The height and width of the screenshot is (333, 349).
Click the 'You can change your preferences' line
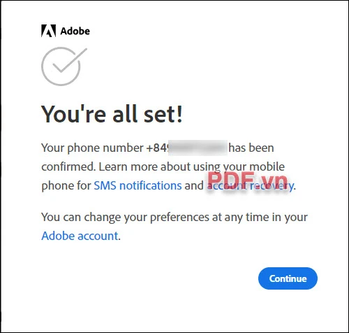pyautogui.click(x=125, y=218)
